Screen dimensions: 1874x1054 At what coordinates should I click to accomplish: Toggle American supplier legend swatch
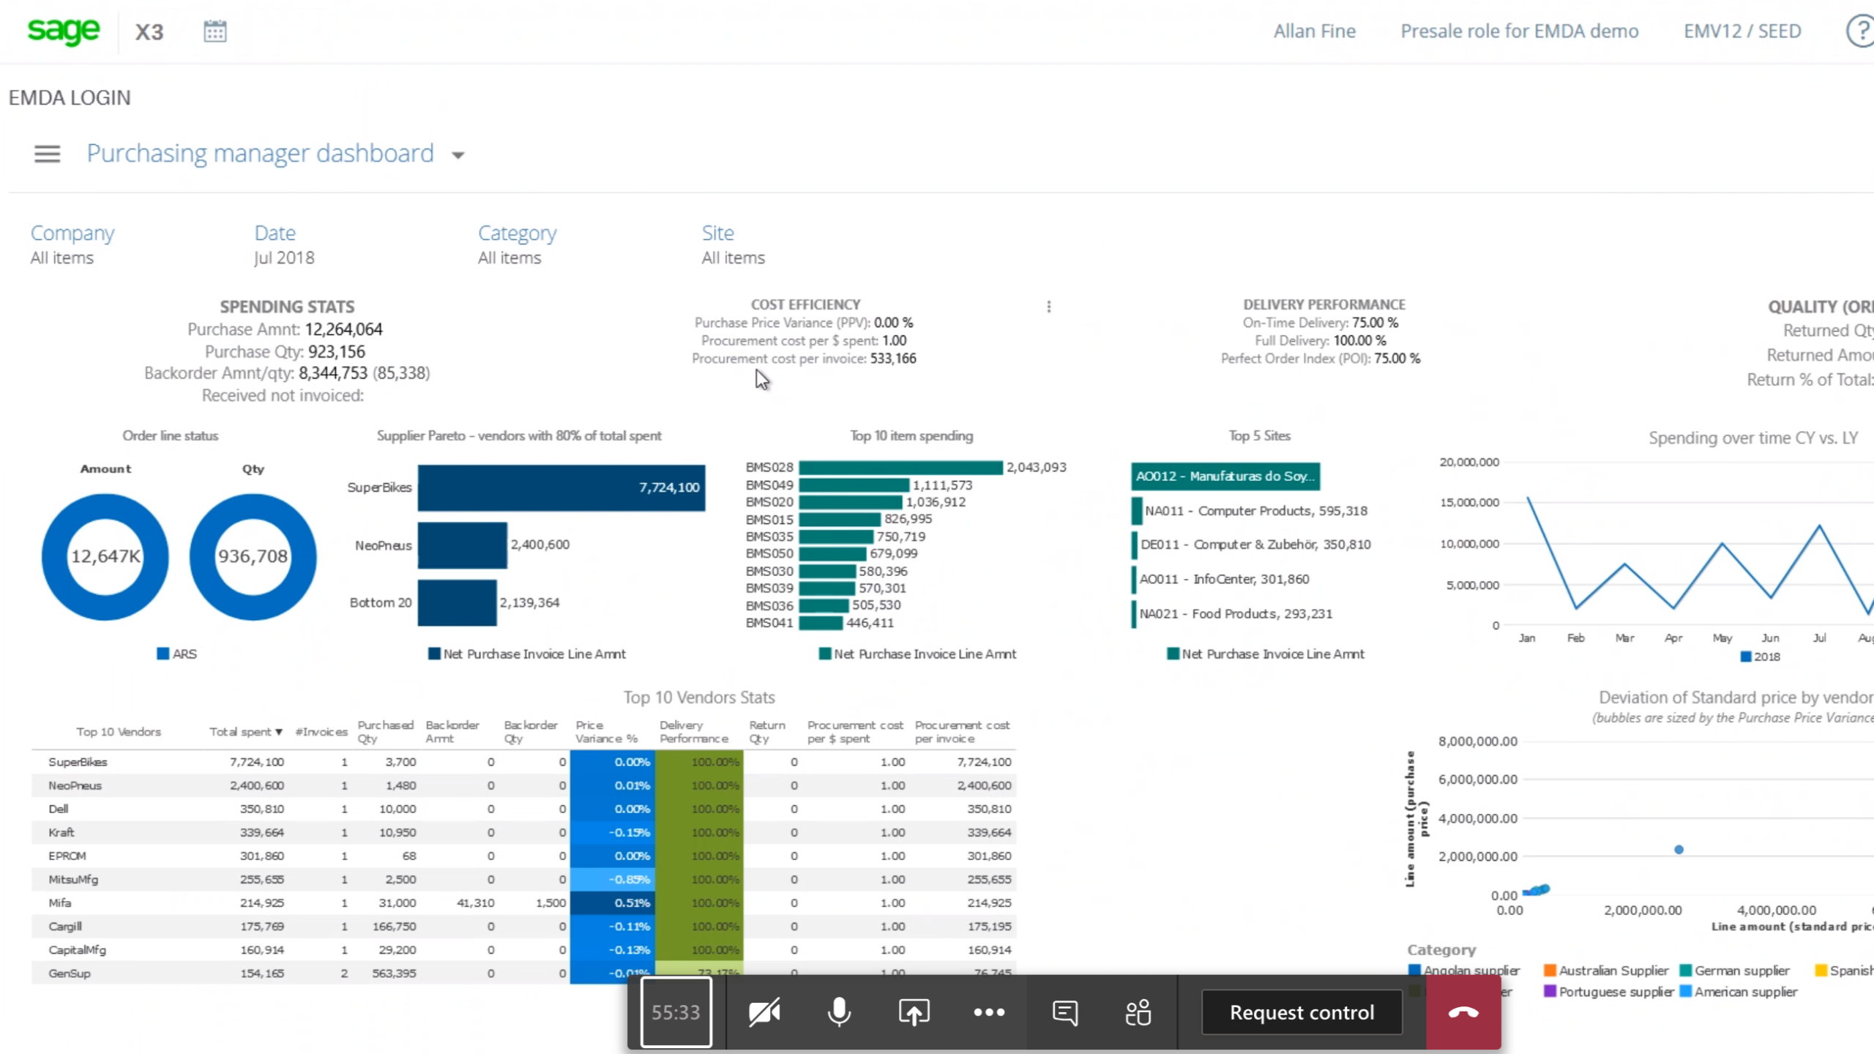(x=1686, y=992)
